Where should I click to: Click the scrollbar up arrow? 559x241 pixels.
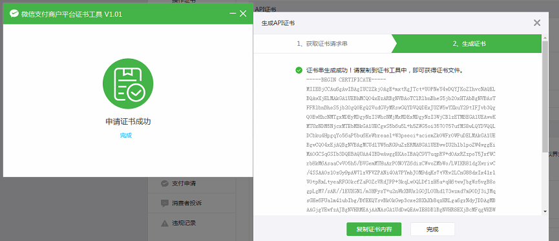click(545, 37)
